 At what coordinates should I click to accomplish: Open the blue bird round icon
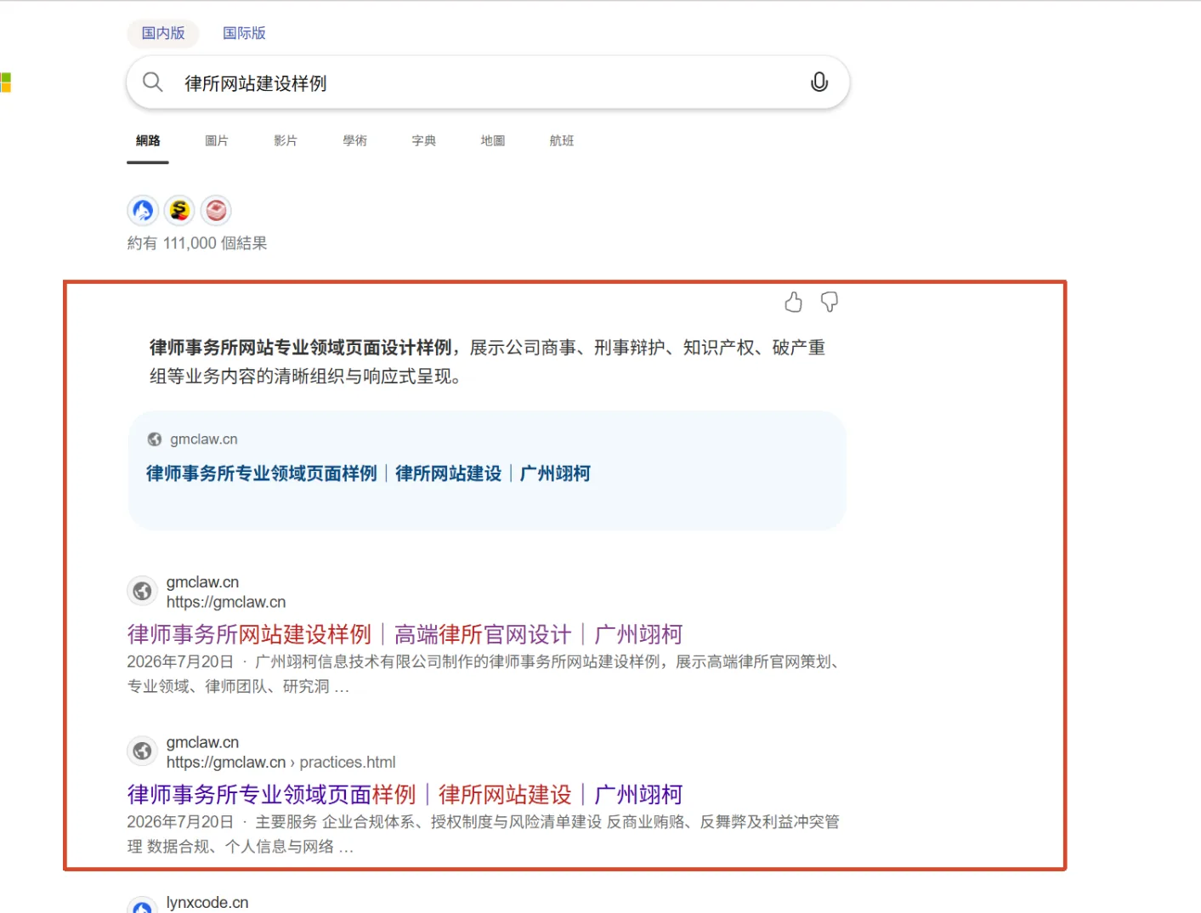point(143,210)
